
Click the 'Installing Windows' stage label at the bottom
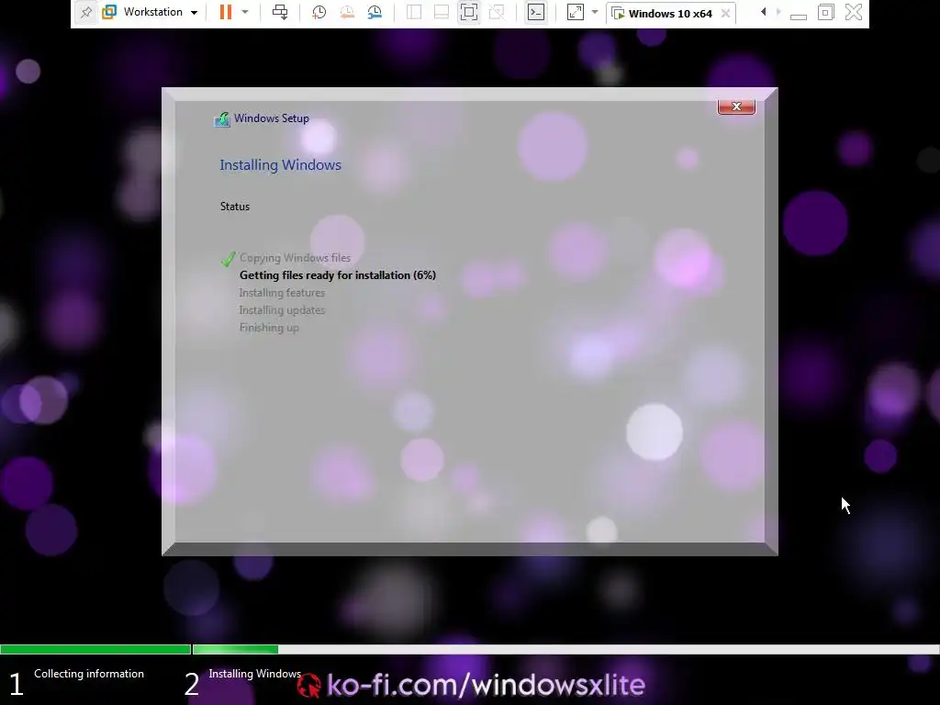coord(255,674)
